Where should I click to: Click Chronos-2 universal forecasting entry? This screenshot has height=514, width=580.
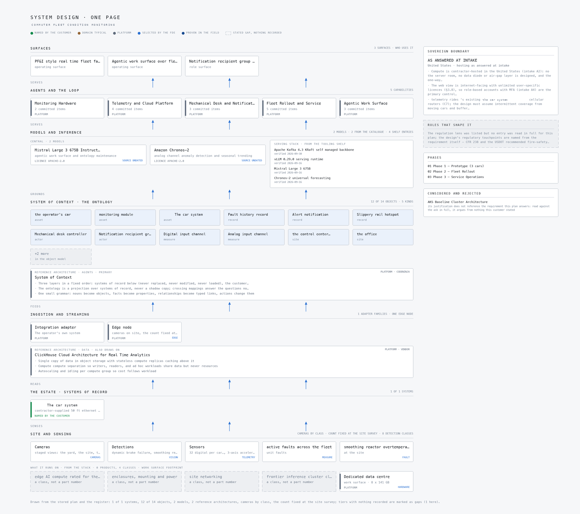tap(302, 180)
